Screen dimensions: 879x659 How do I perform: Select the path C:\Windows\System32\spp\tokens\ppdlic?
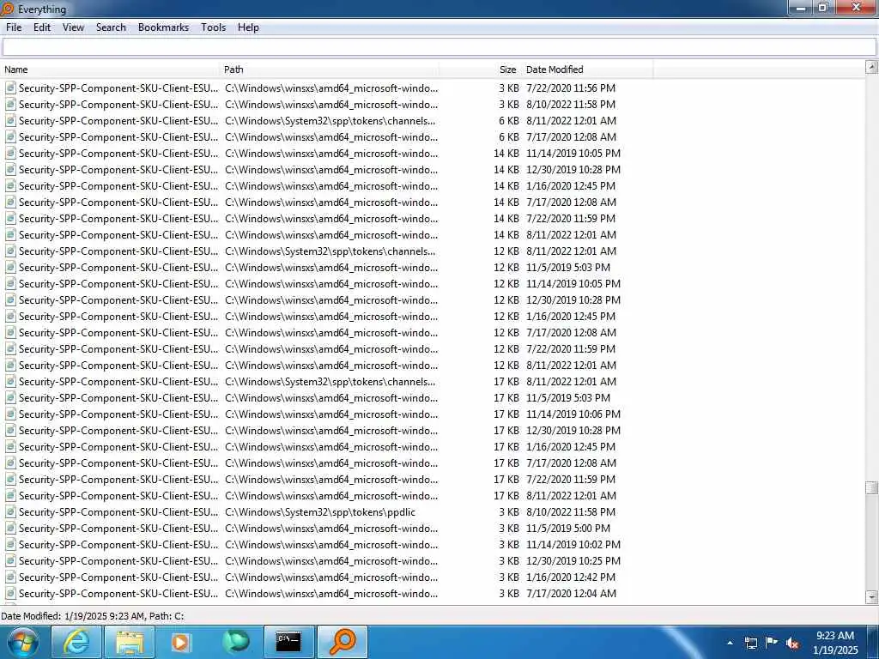click(x=320, y=511)
